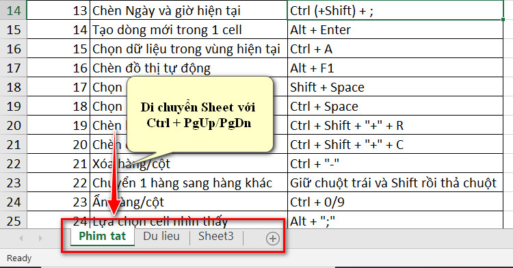Select row header 18
This screenshot has height=268, width=513.
[14, 87]
